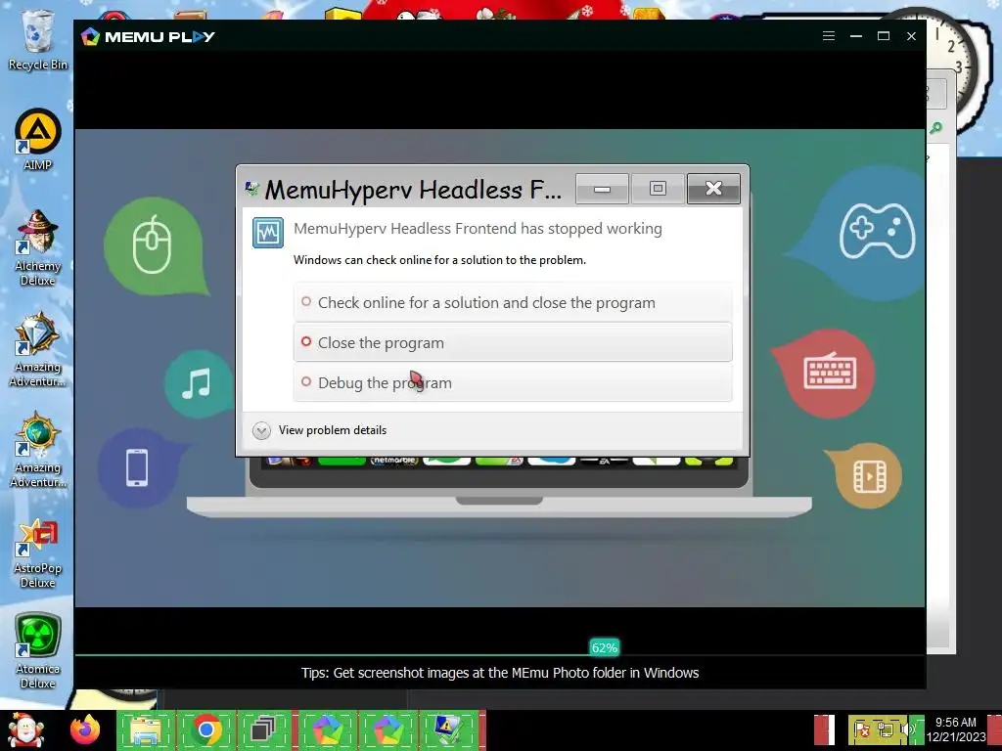This screenshot has width=1002, height=751.
Task: Click the 62% loading progress indicator
Action: pyautogui.click(x=605, y=647)
